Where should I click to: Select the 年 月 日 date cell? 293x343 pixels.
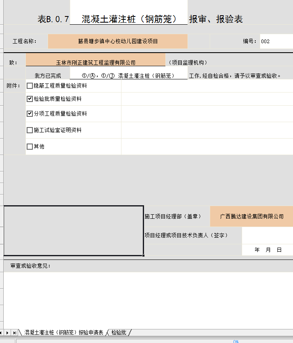(x=268, y=250)
